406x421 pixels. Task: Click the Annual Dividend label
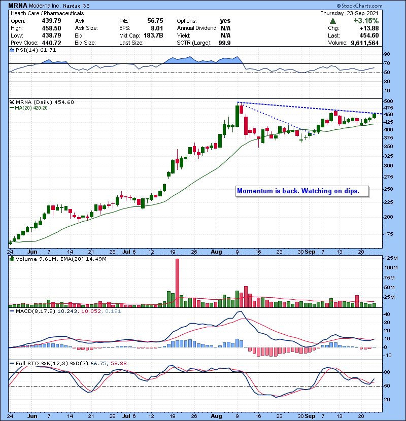pyautogui.click(x=197, y=28)
